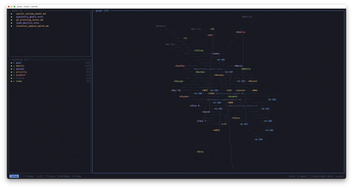Click the Data team node
This screenshot has height=188, width=353.
[x=200, y=151]
